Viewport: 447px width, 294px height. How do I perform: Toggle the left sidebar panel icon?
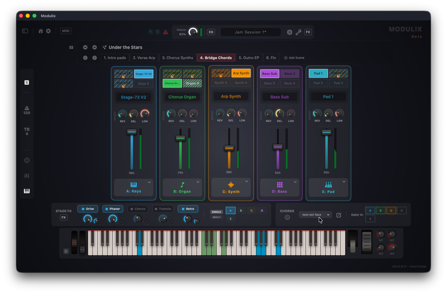pyautogui.click(x=25, y=31)
